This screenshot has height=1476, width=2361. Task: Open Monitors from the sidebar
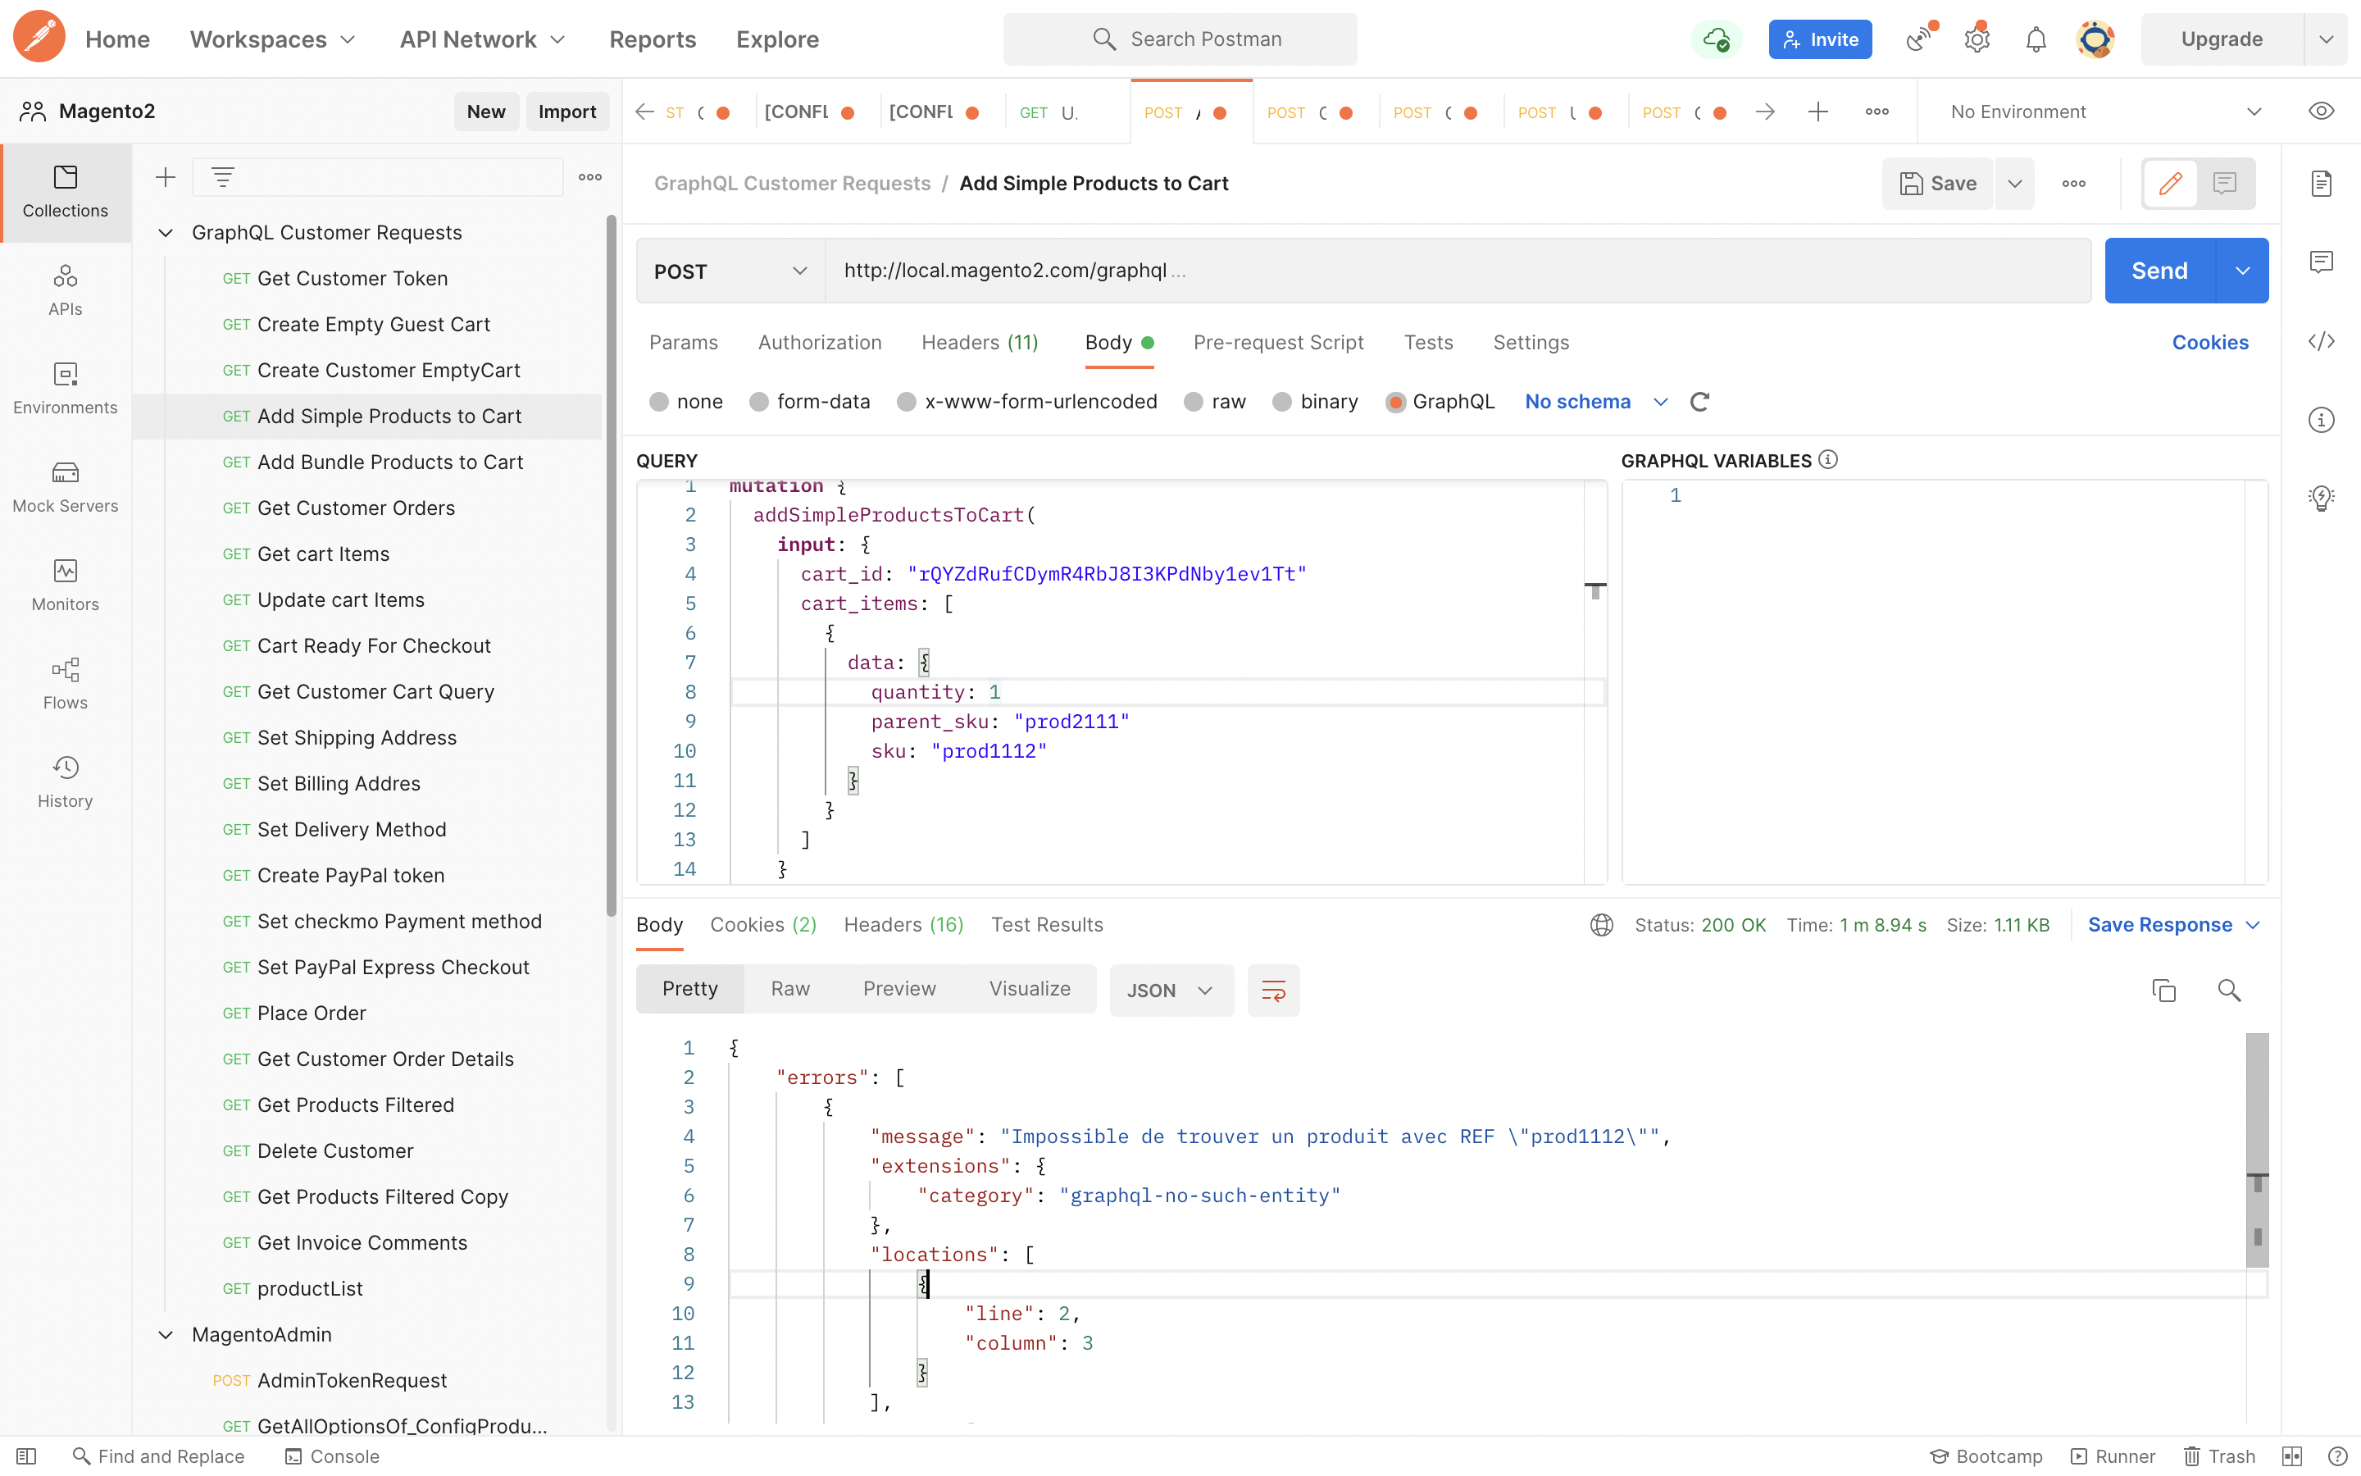tap(66, 584)
